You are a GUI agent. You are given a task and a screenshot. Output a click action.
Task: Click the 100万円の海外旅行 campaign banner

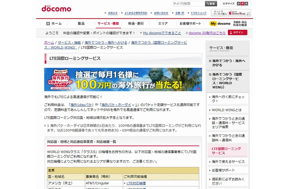123,79
